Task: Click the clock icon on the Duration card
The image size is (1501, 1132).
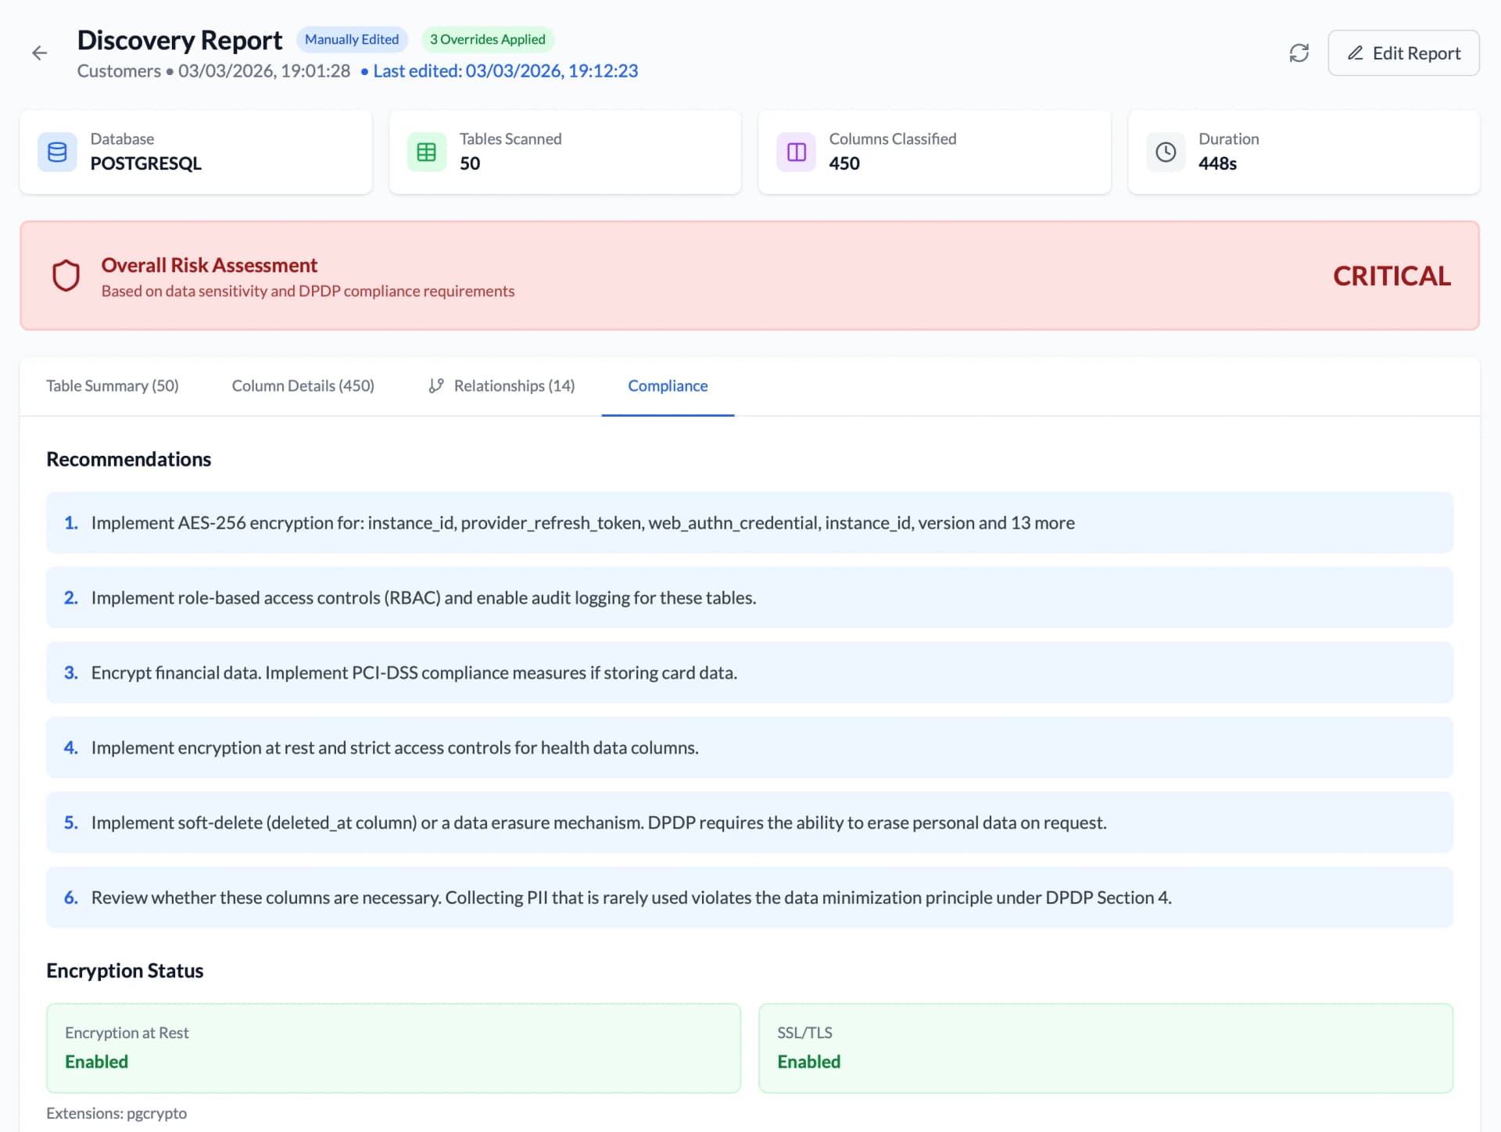Action: [1166, 152]
